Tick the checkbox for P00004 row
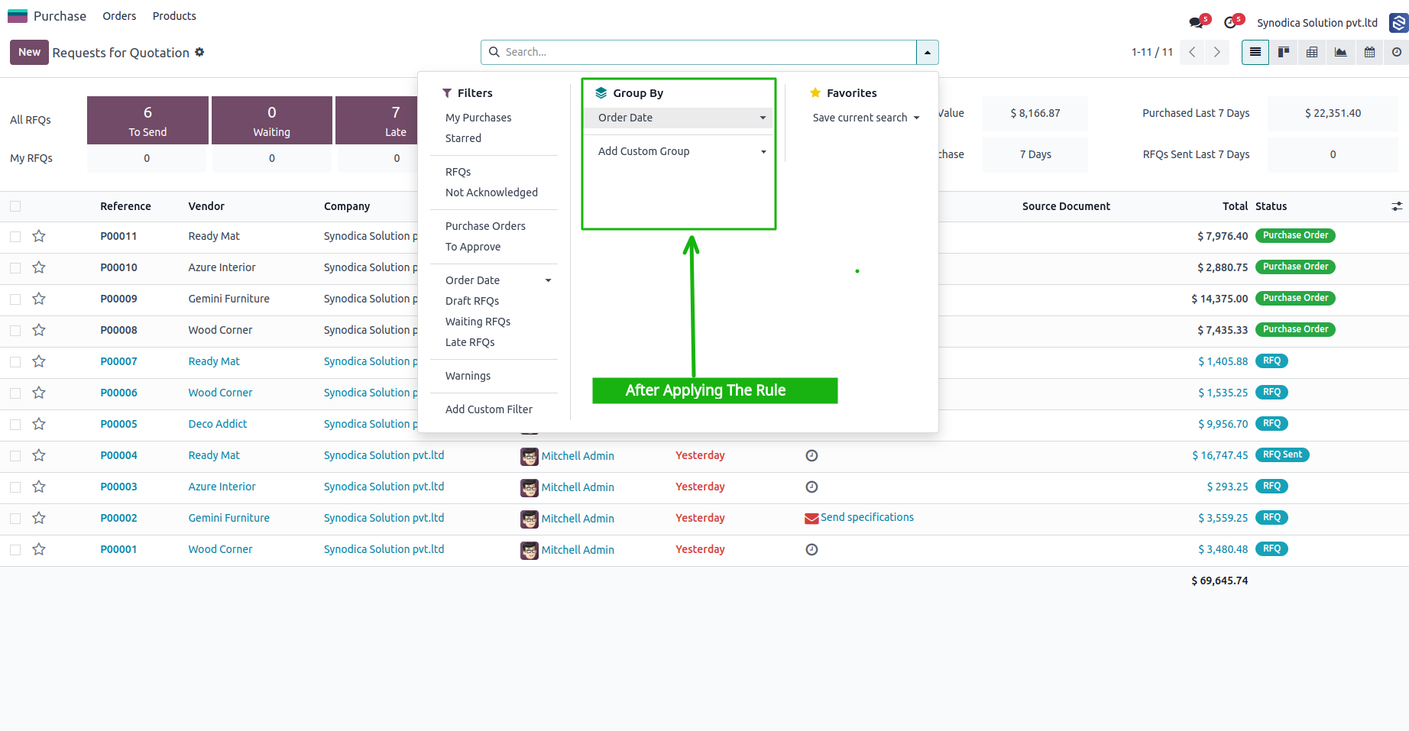This screenshot has height=731, width=1409. point(15,455)
